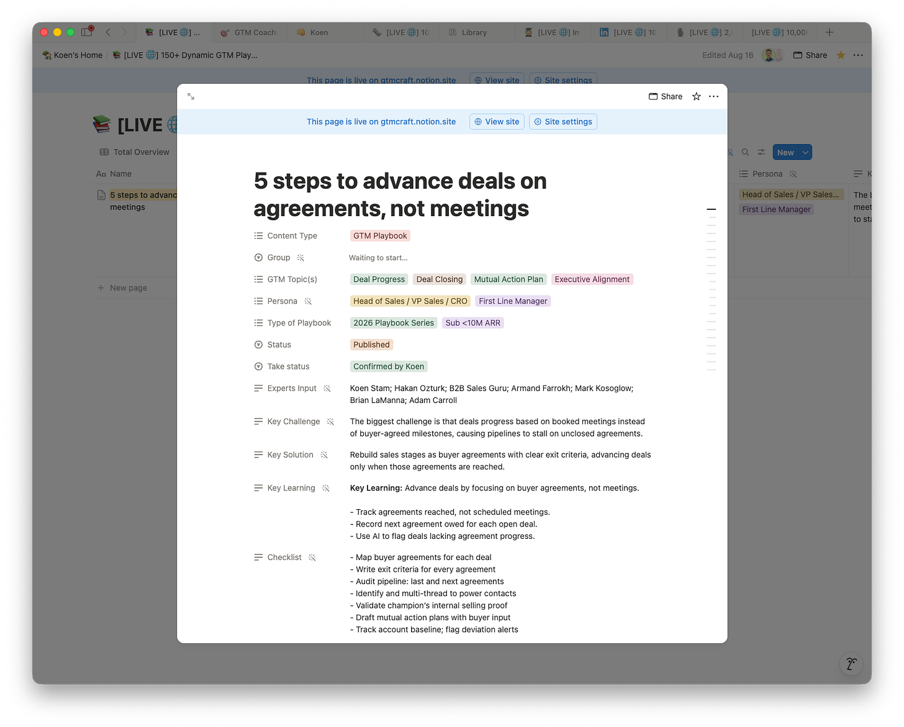
Task: Click the Share button inside the modal
Action: pyautogui.click(x=666, y=96)
